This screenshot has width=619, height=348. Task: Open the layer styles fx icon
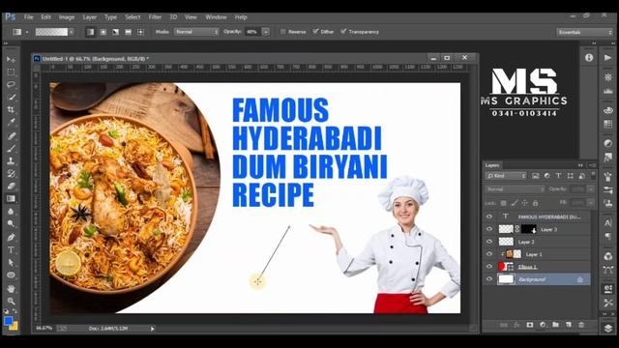(516, 325)
